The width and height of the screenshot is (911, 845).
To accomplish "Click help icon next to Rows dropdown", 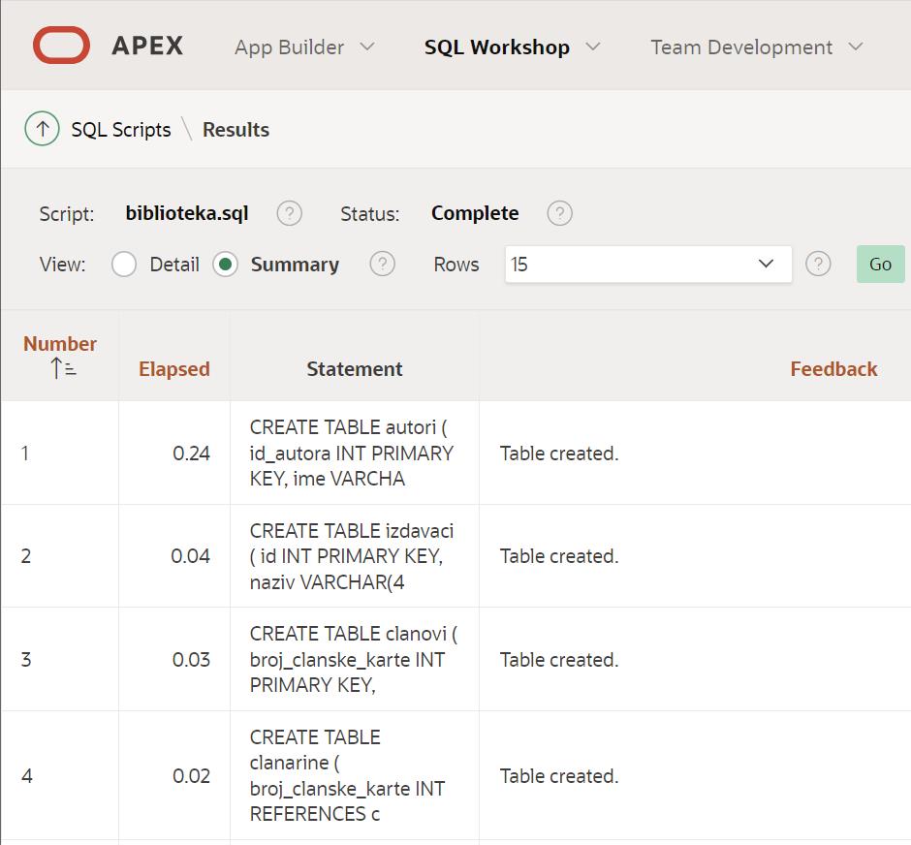I will (x=818, y=265).
